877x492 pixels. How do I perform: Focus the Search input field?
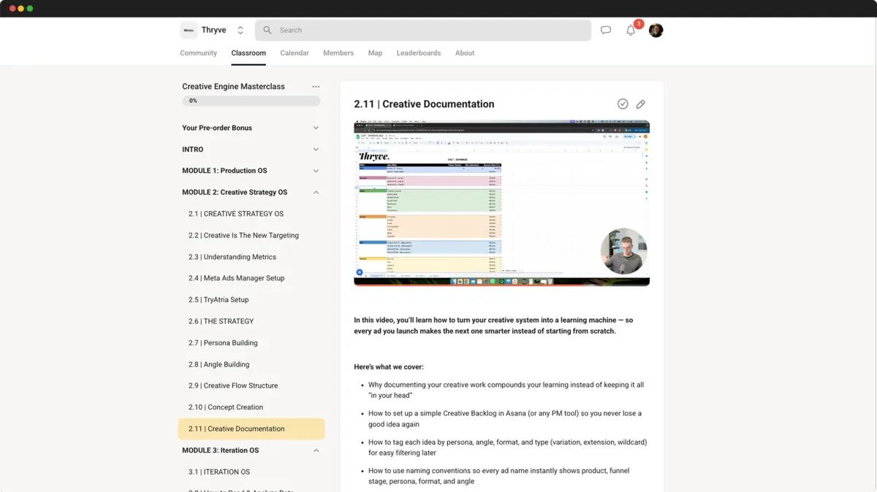(423, 30)
